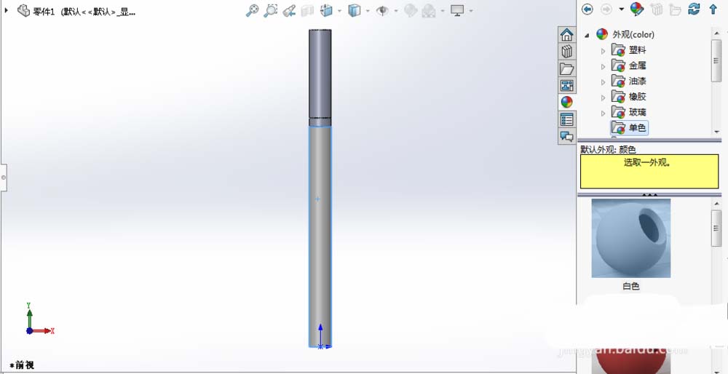728x374 pixels.
Task: Click the Apply Scene icon
Action: (x=430, y=10)
